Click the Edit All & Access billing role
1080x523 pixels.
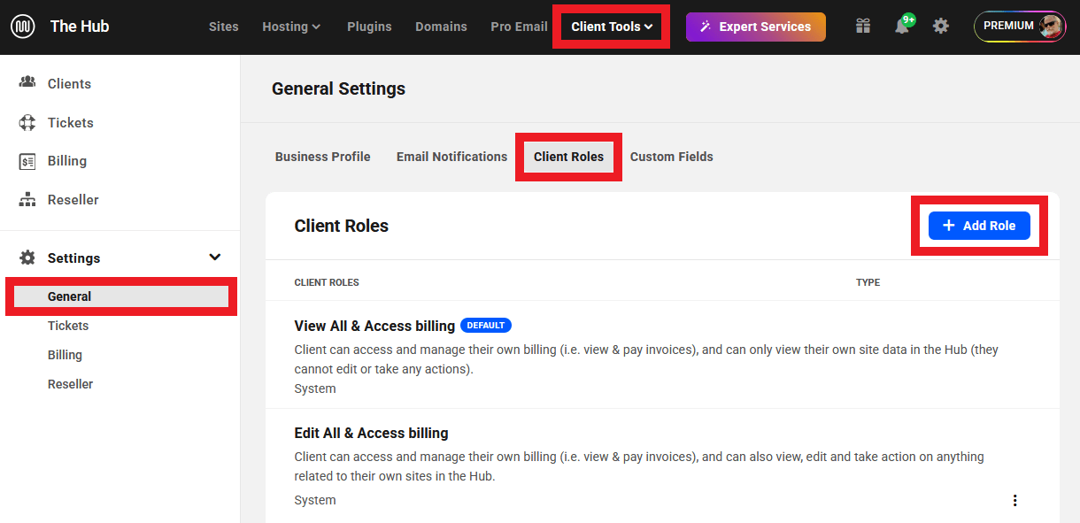click(x=371, y=433)
